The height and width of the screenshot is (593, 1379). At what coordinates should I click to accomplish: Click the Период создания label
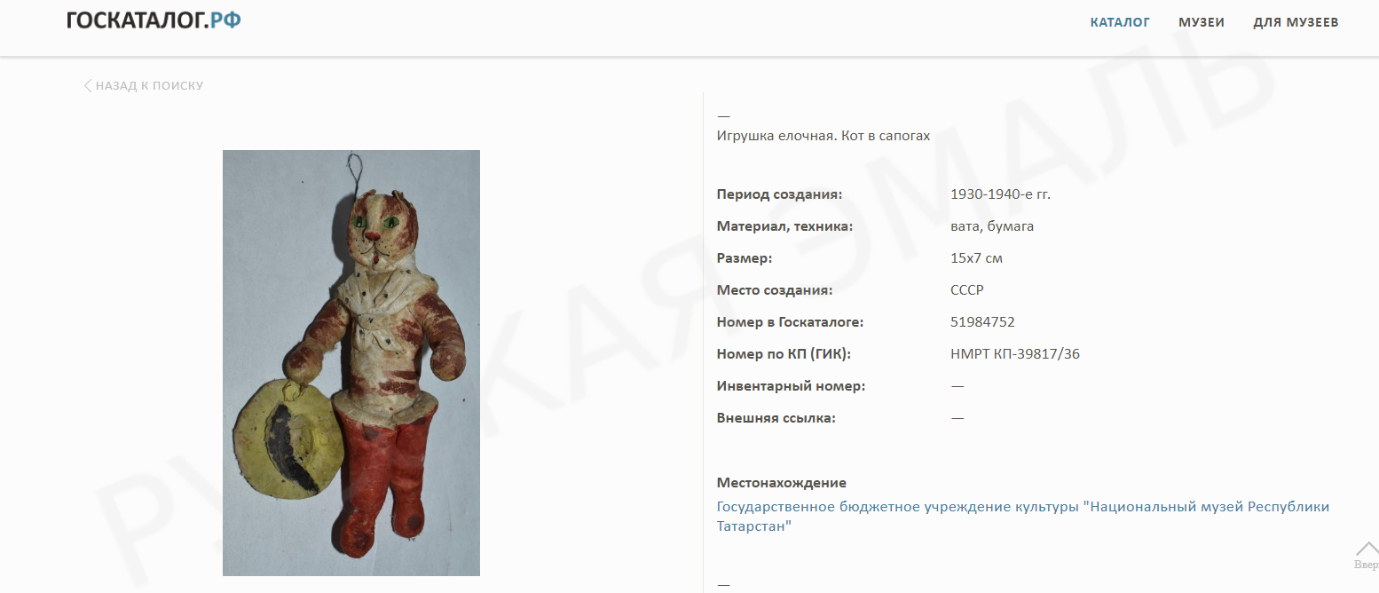[x=779, y=194]
